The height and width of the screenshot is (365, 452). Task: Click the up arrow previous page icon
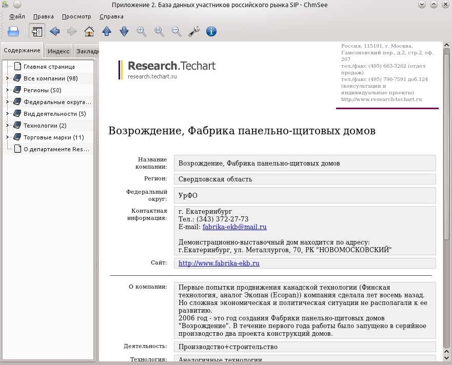click(x=107, y=31)
